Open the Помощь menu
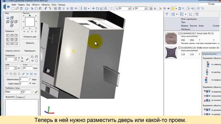Screen dimensions: 221x124 [x=62, y=4]
